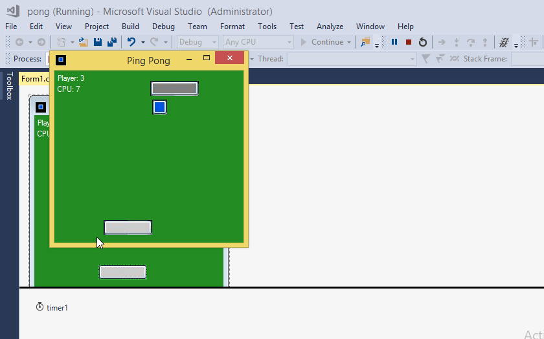Open the Window menu
This screenshot has height=339, width=544.
tap(370, 27)
